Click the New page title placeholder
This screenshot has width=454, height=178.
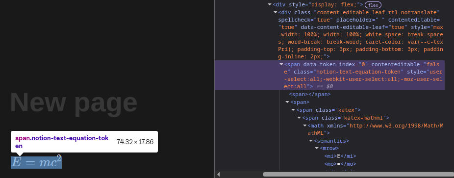[74, 102]
